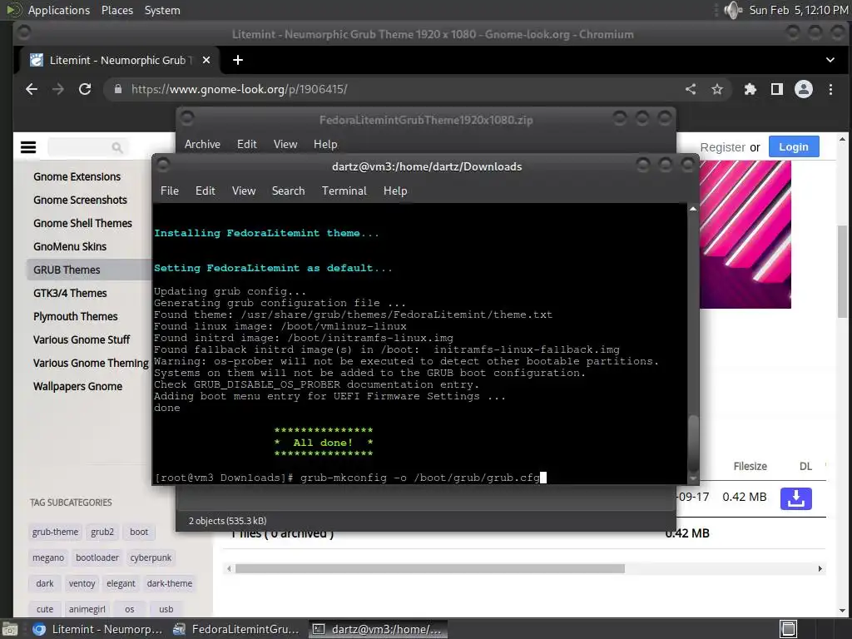
Task: Switch to Litemint Chromium taskbar button
Action: 99,630
